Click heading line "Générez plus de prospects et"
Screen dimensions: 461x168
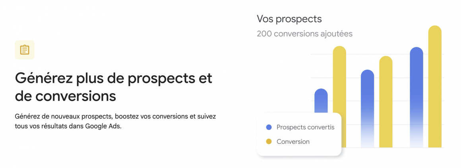coord(113,78)
